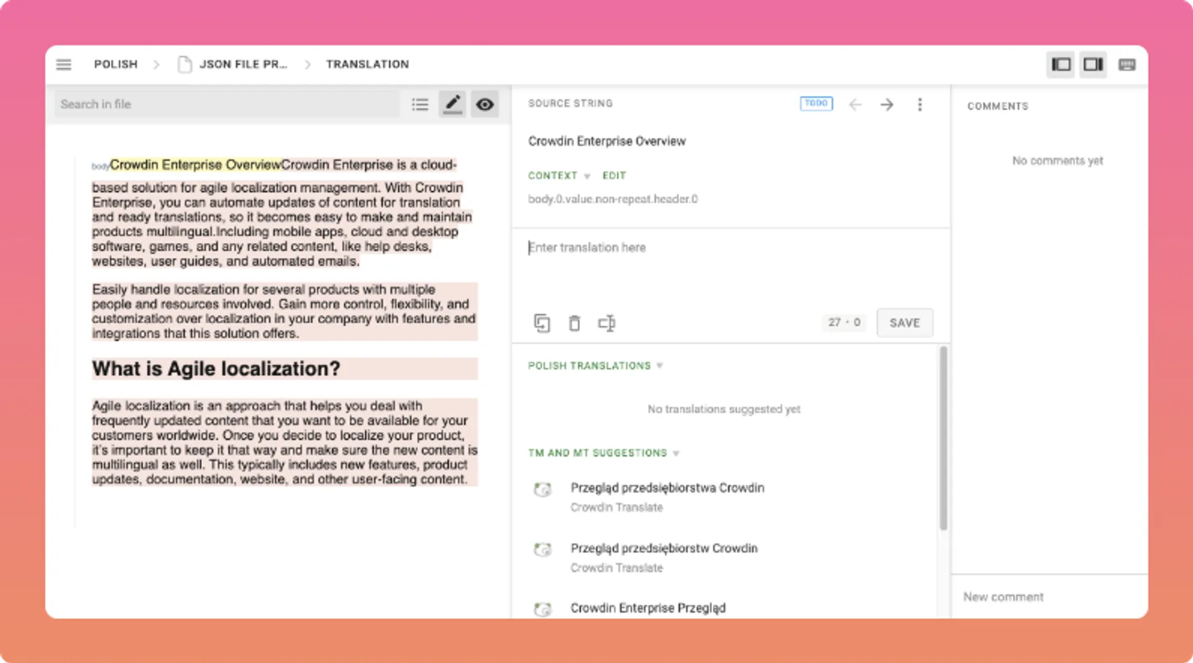Use suggestion Przegląd przedsiębiorstw Crowdin icon
Image resolution: width=1193 pixels, height=663 pixels.
pyautogui.click(x=543, y=549)
